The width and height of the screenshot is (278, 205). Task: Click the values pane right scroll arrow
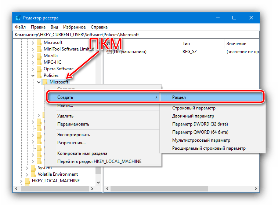click(256, 189)
